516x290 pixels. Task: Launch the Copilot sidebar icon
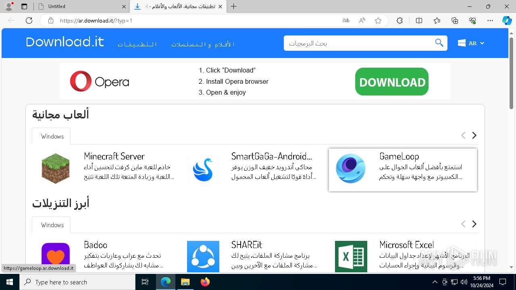coord(507,21)
